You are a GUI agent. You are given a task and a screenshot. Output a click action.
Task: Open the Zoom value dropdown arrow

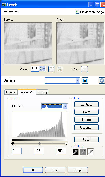(x=44, y=68)
